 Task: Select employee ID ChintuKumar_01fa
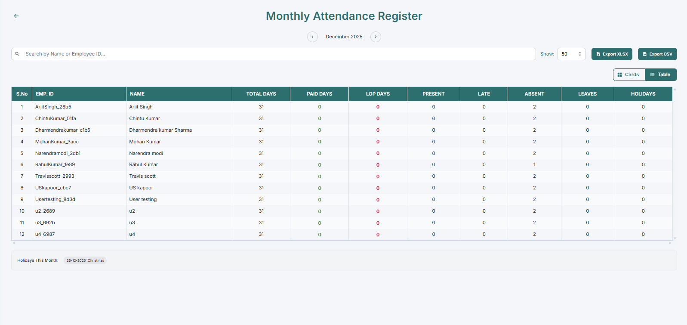[55, 118]
